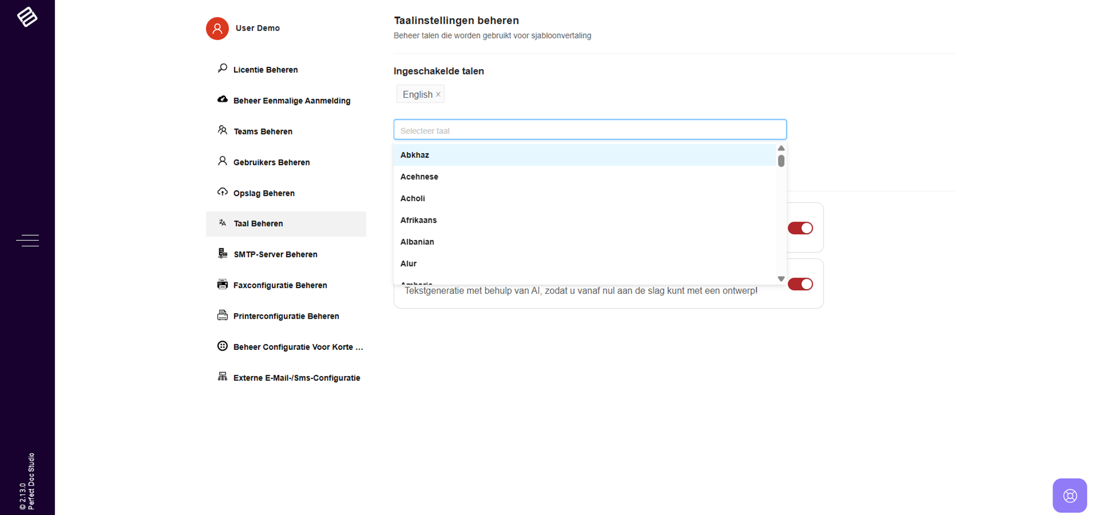Click the dropdown scroll-down arrow
The height and width of the screenshot is (515, 1098).
coord(781,279)
